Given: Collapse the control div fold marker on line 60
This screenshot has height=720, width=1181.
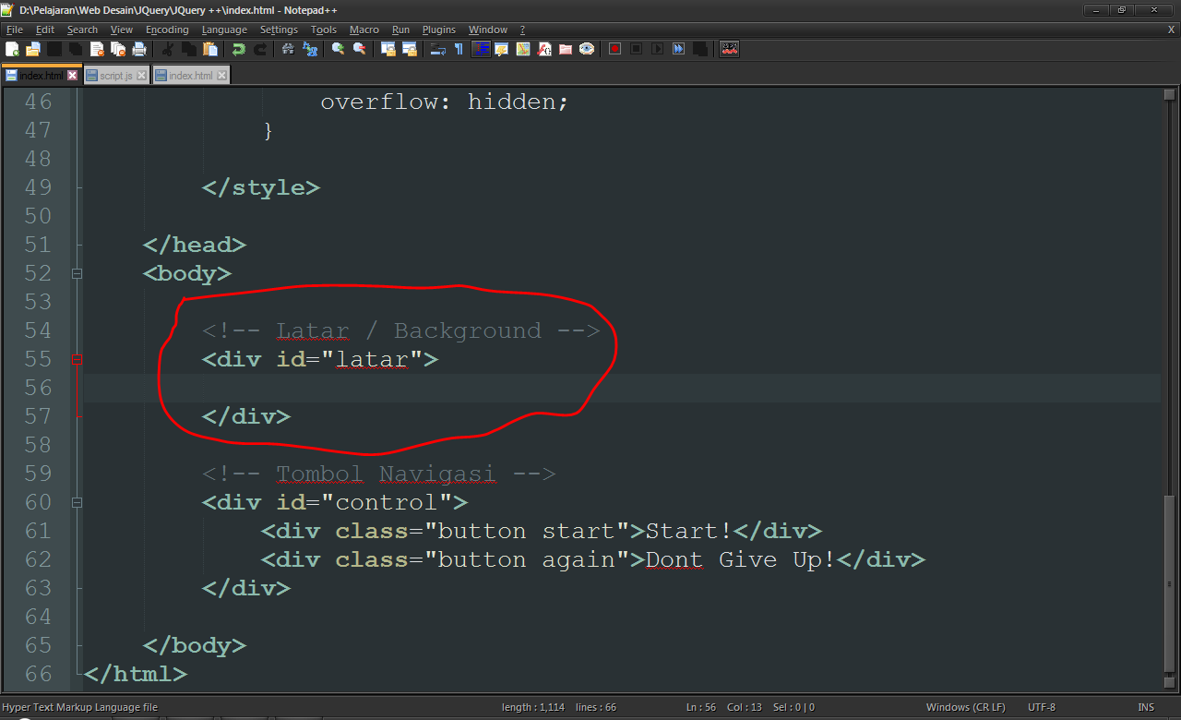Looking at the screenshot, I should (77, 503).
